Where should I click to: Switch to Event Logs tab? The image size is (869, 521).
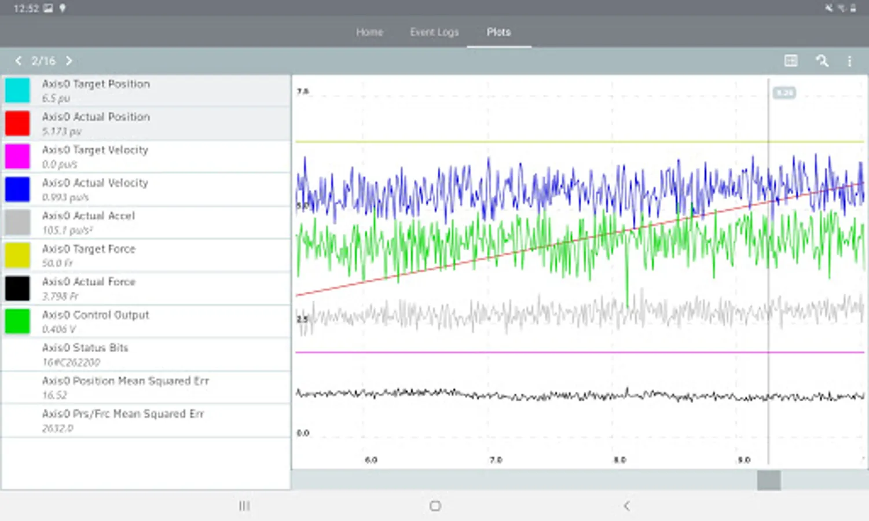click(x=434, y=32)
